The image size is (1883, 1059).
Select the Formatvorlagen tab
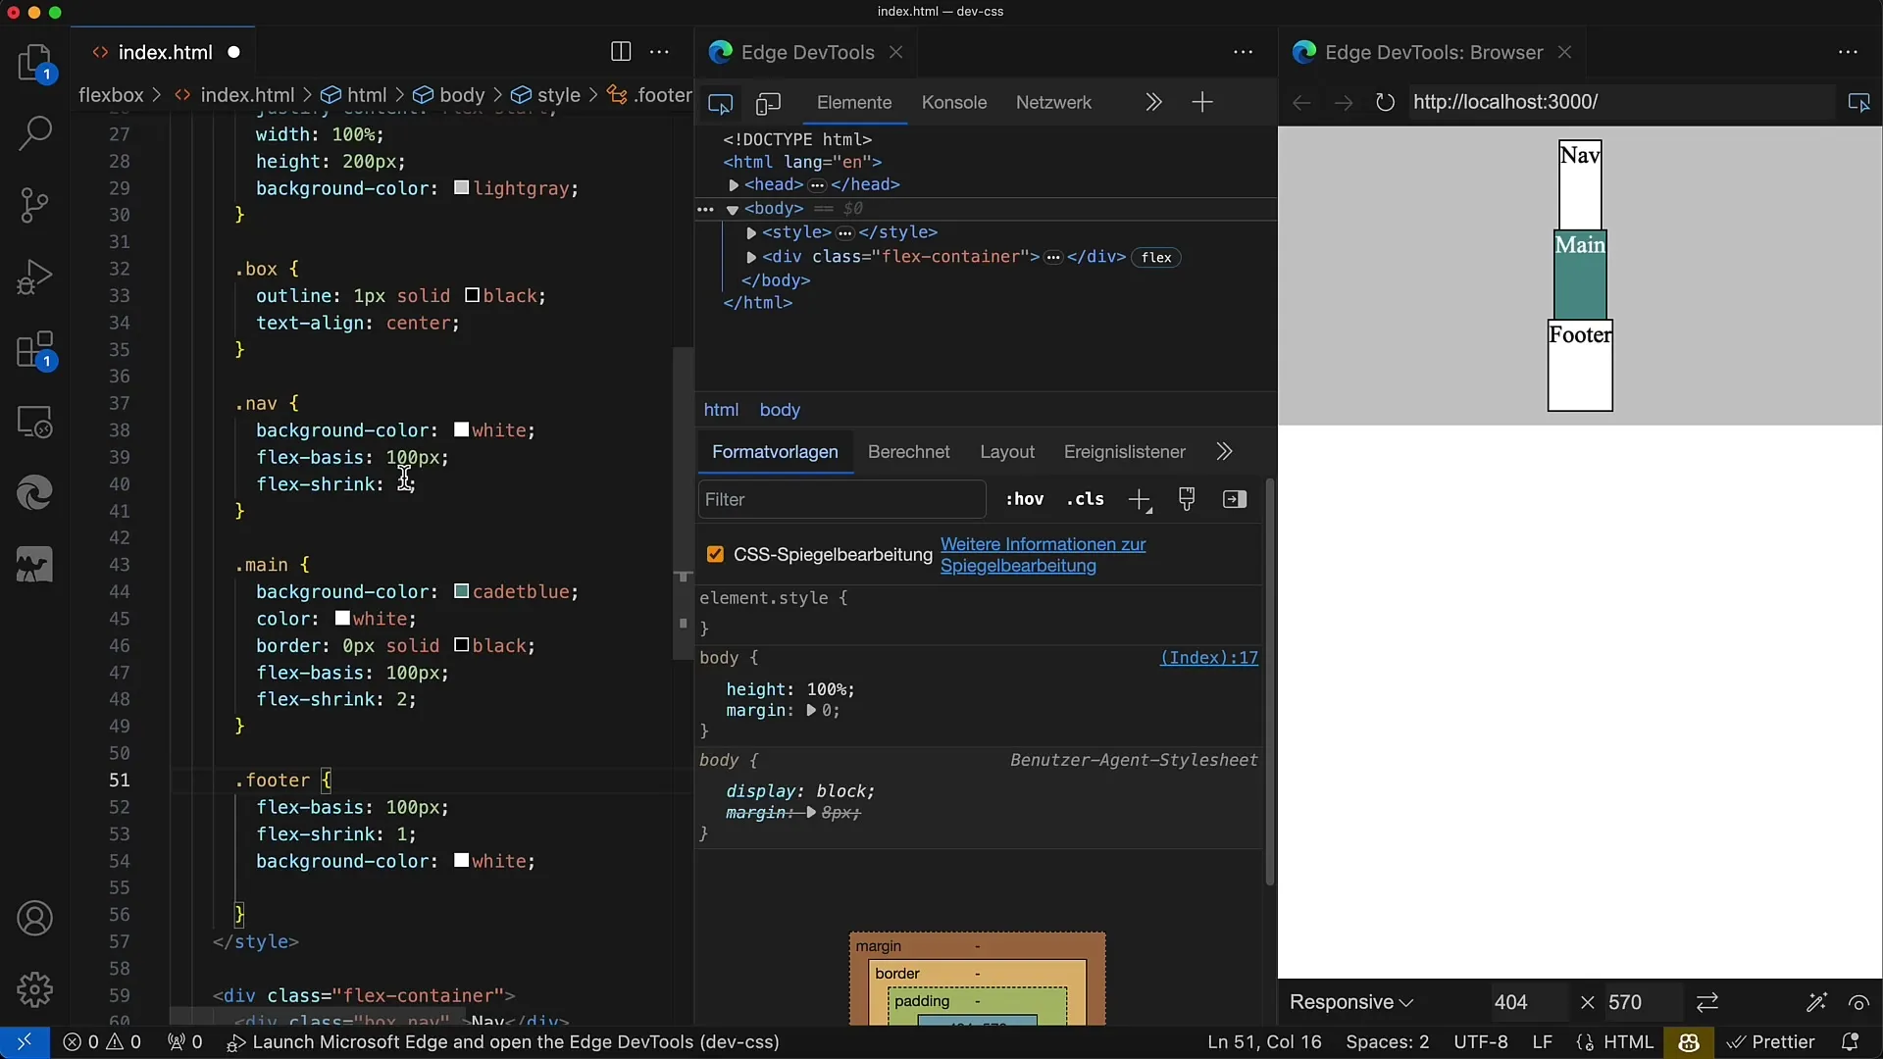pyautogui.click(x=775, y=452)
